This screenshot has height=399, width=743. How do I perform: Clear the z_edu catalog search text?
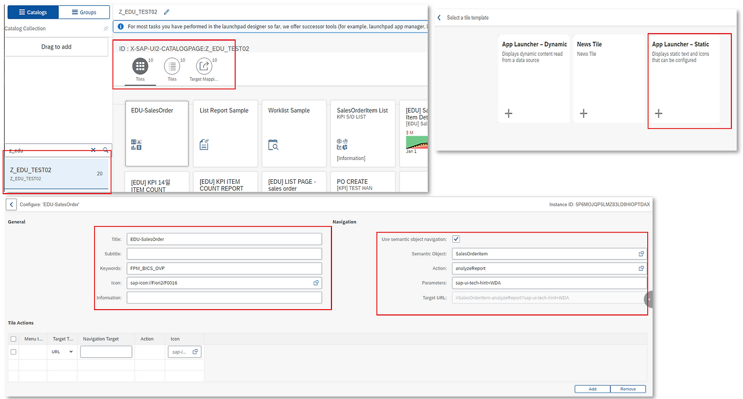[x=93, y=150]
